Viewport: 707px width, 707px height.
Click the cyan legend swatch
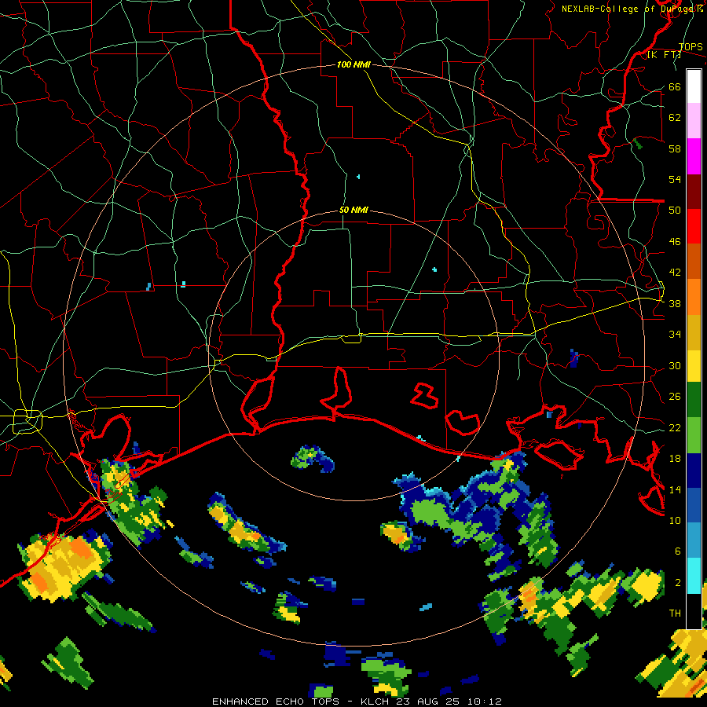(694, 576)
